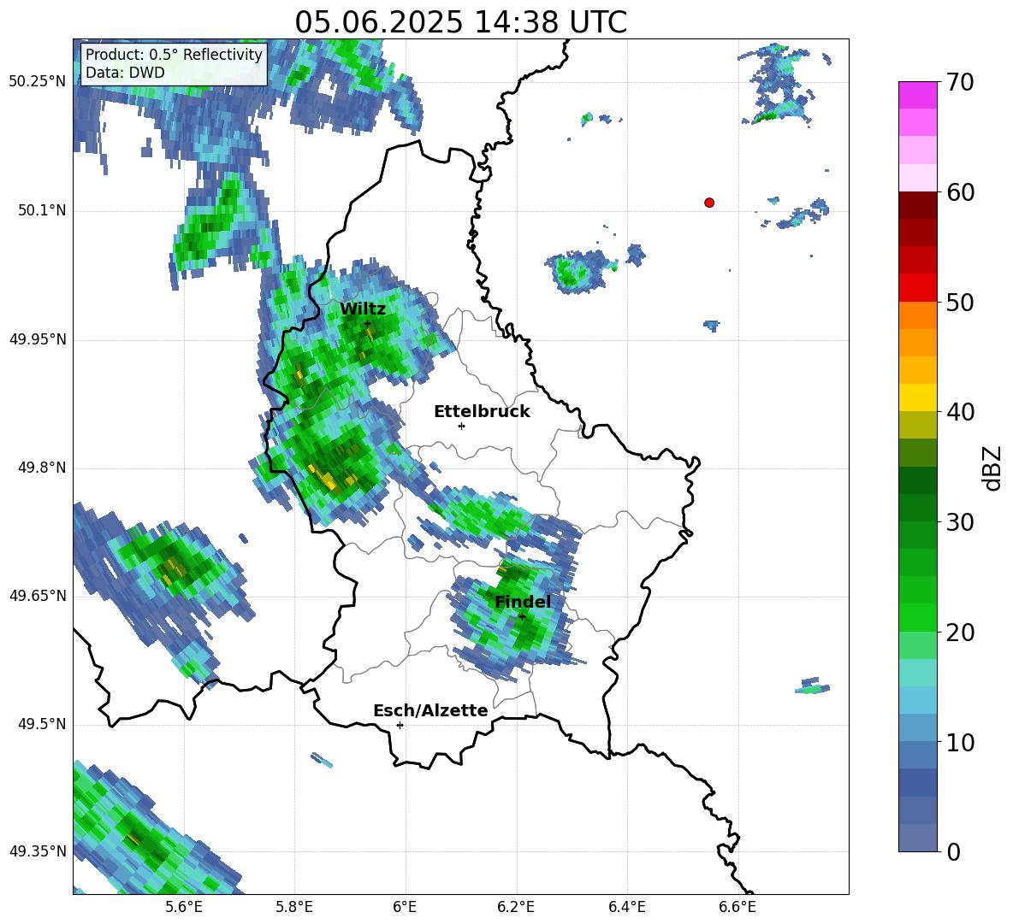1013x924 pixels.
Task: Click the colorbar value 10
Action: pos(961,742)
